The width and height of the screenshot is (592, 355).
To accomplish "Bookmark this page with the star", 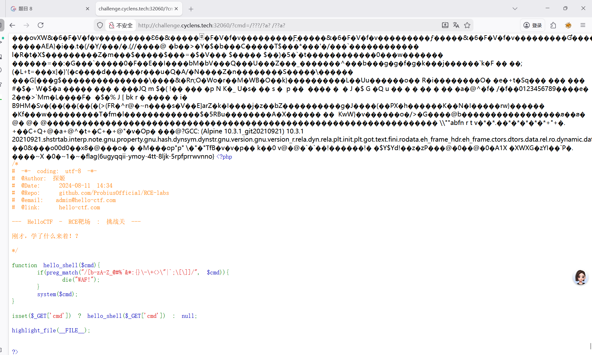I will (467, 25).
